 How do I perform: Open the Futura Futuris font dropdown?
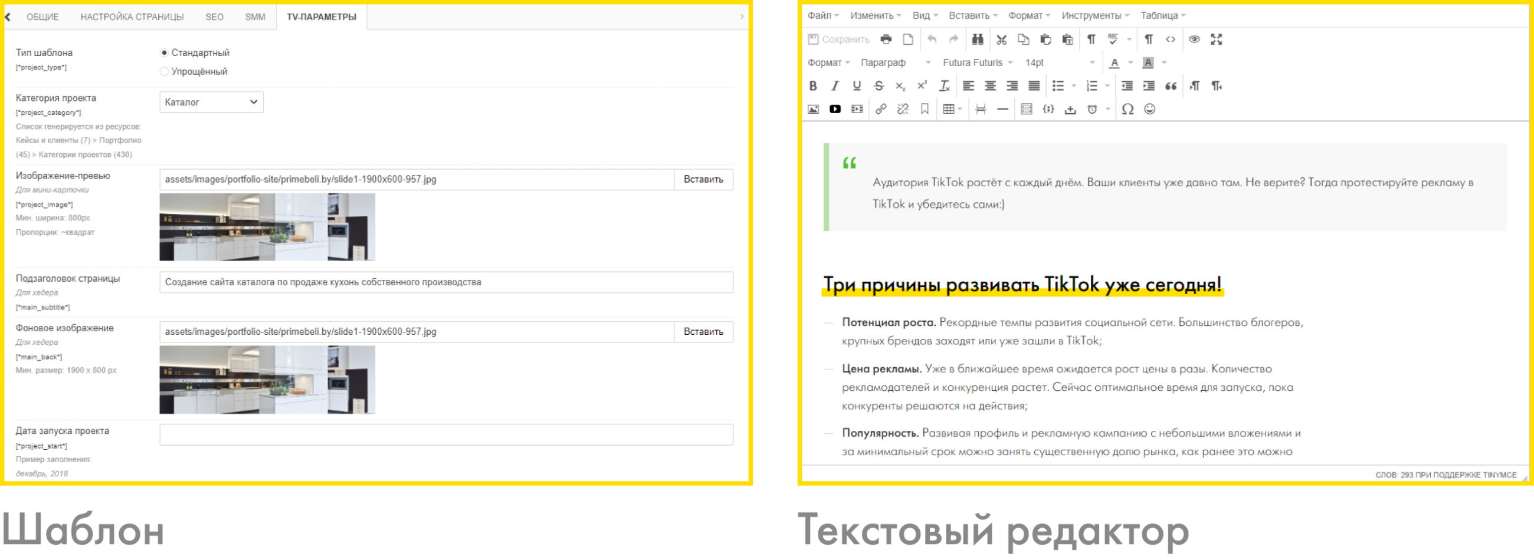(977, 62)
